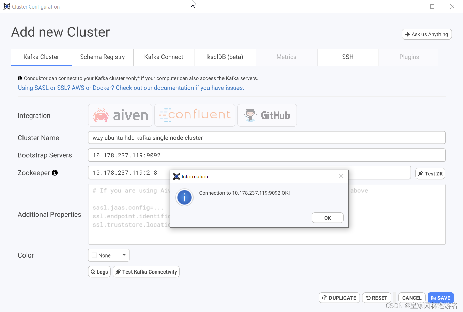The image size is (463, 312).
Task: Select the GitHub integration logo
Action: click(267, 115)
